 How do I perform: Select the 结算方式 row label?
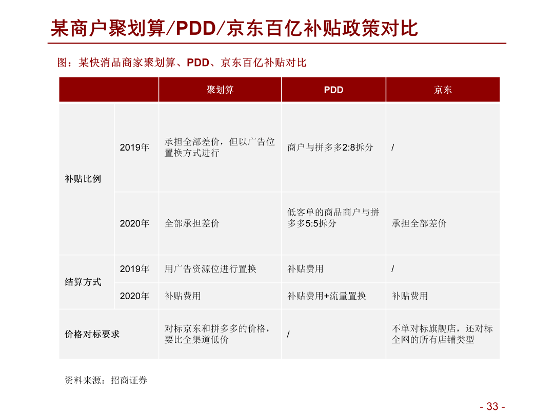coord(83,282)
